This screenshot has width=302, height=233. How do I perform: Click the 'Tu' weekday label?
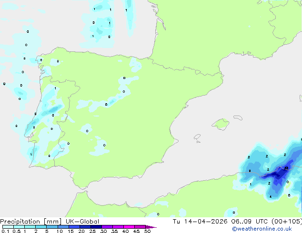click(x=176, y=222)
